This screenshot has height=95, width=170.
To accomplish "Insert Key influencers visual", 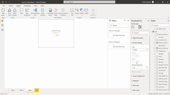I will pos(27,12).
